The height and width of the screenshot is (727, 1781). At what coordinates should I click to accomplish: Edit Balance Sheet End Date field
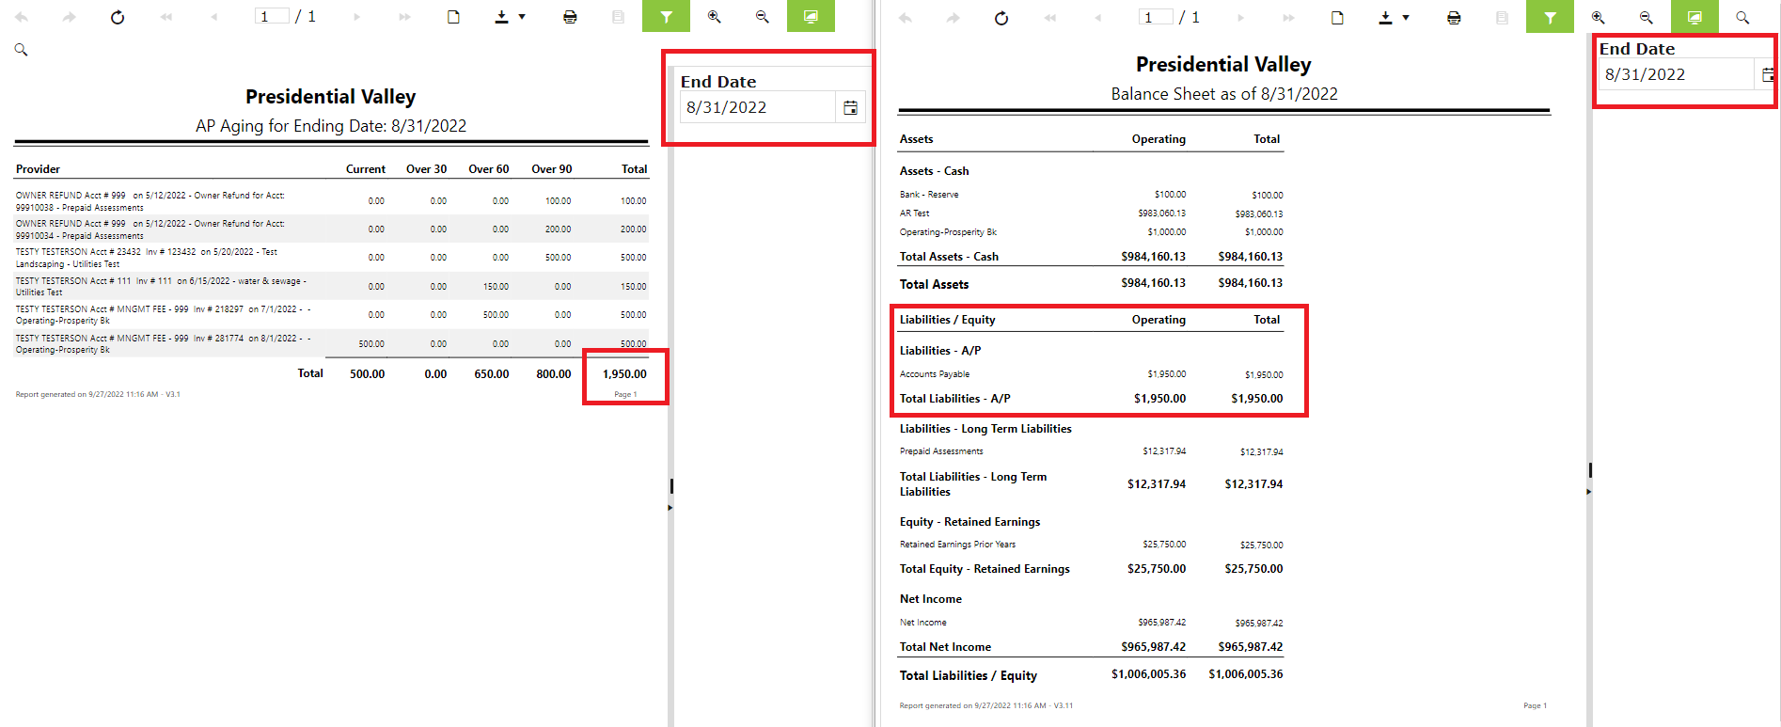point(1677,74)
